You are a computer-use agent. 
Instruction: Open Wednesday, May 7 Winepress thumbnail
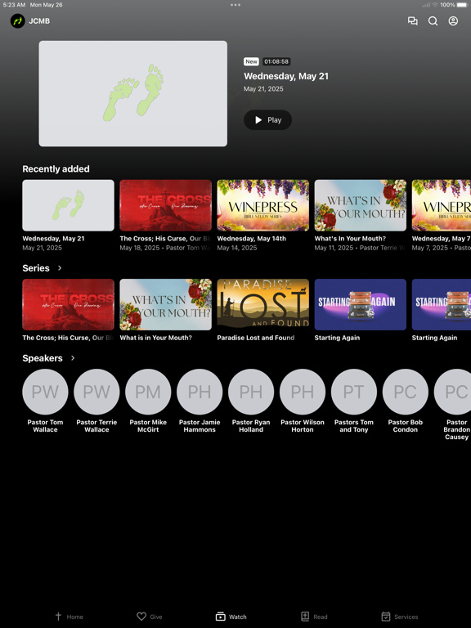pos(442,205)
